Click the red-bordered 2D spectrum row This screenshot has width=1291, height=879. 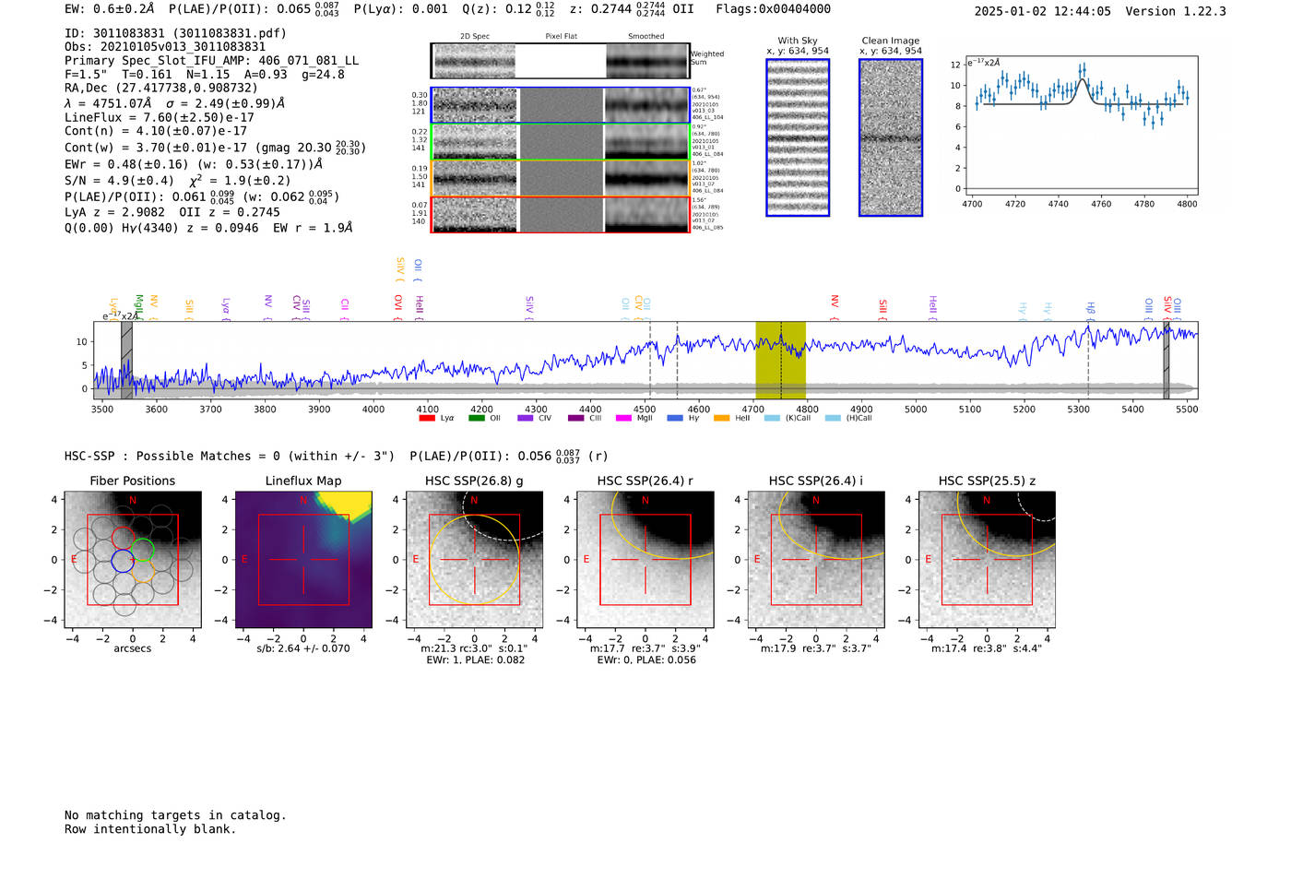(561, 214)
